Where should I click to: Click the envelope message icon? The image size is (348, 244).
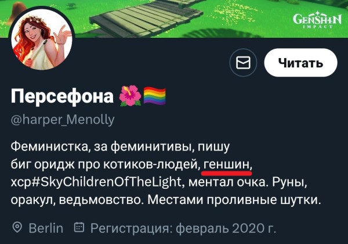[x=243, y=63]
